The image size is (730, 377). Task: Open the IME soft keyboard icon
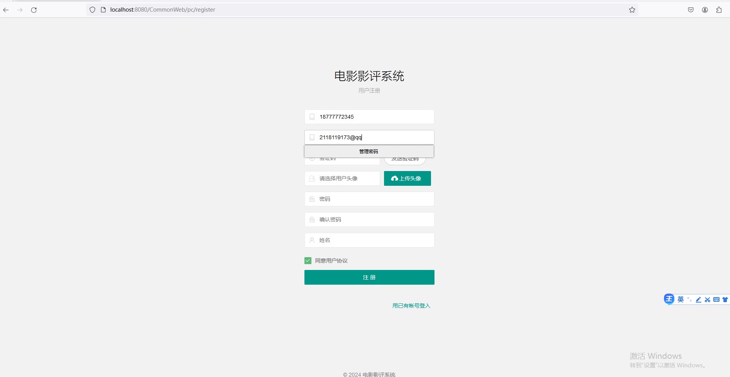click(x=716, y=299)
